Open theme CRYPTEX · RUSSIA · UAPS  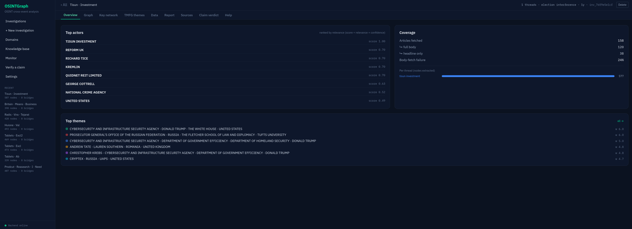[102, 159]
